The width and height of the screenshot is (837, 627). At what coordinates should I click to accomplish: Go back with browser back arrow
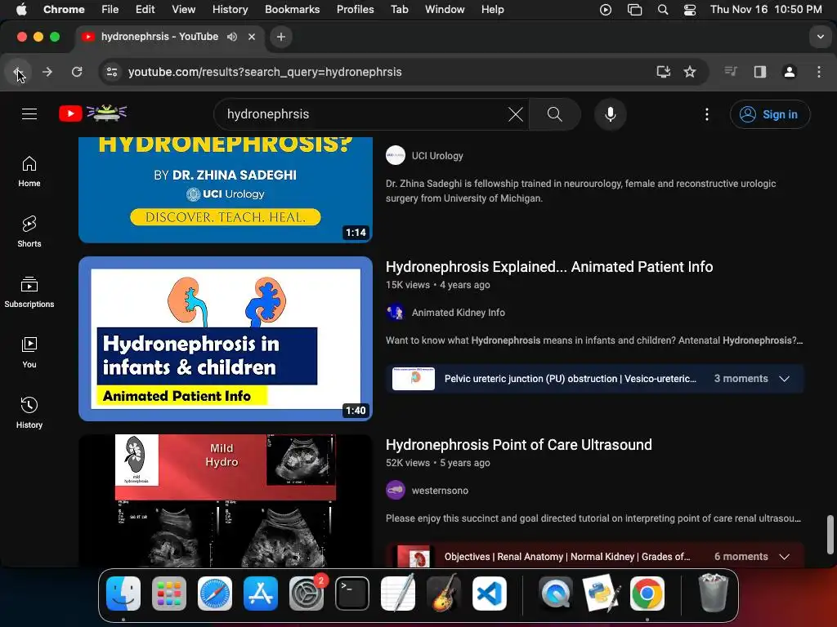(x=18, y=72)
